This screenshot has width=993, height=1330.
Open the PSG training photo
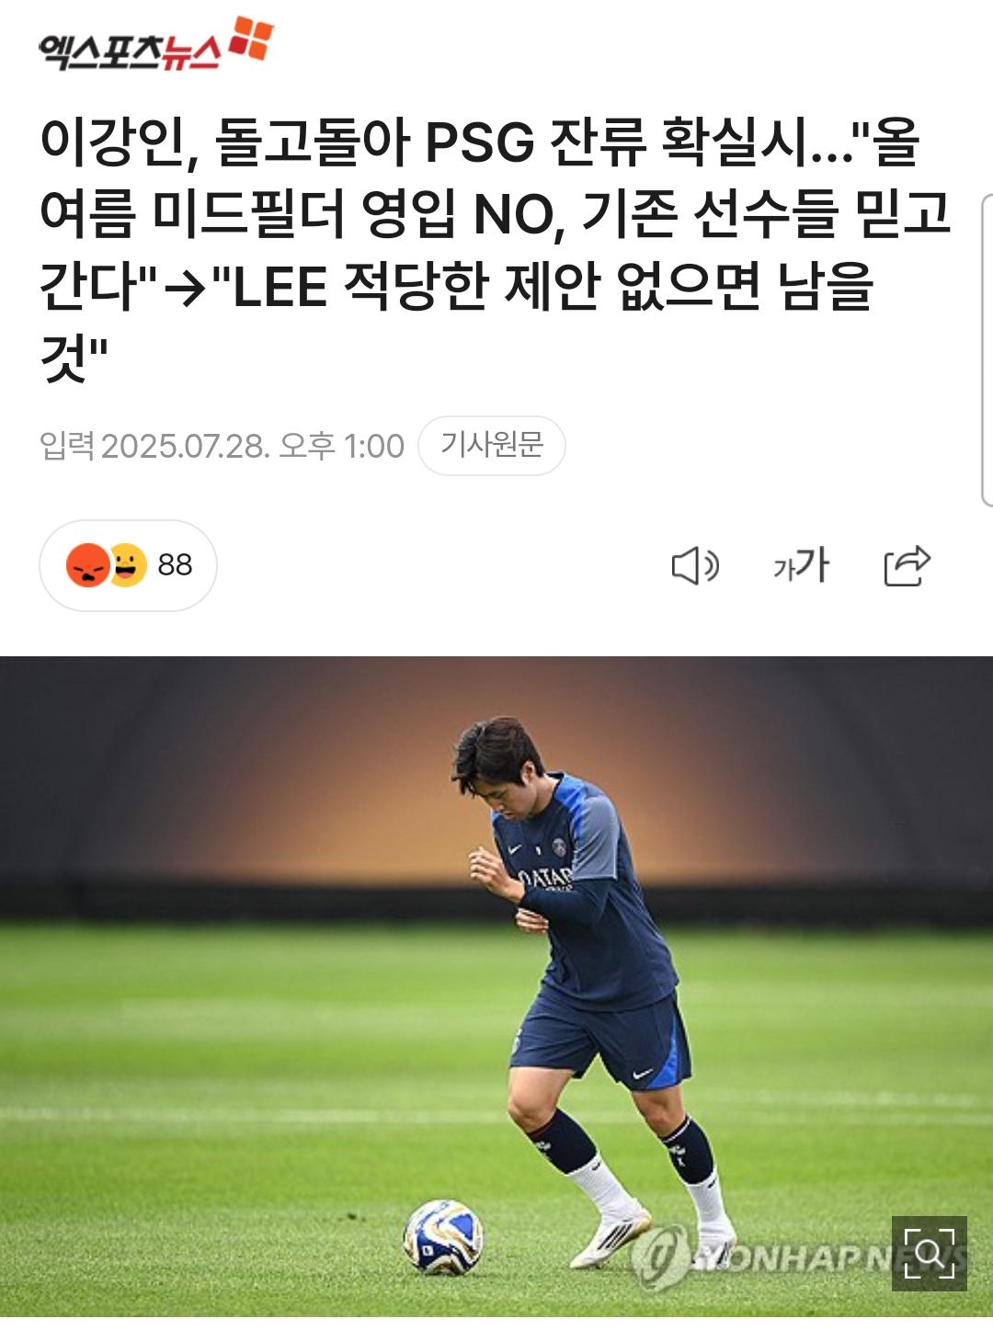coord(496,986)
